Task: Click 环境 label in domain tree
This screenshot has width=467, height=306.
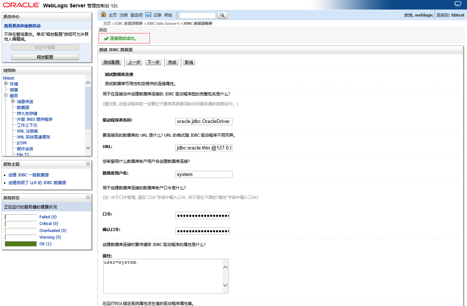Action: coord(14,84)
